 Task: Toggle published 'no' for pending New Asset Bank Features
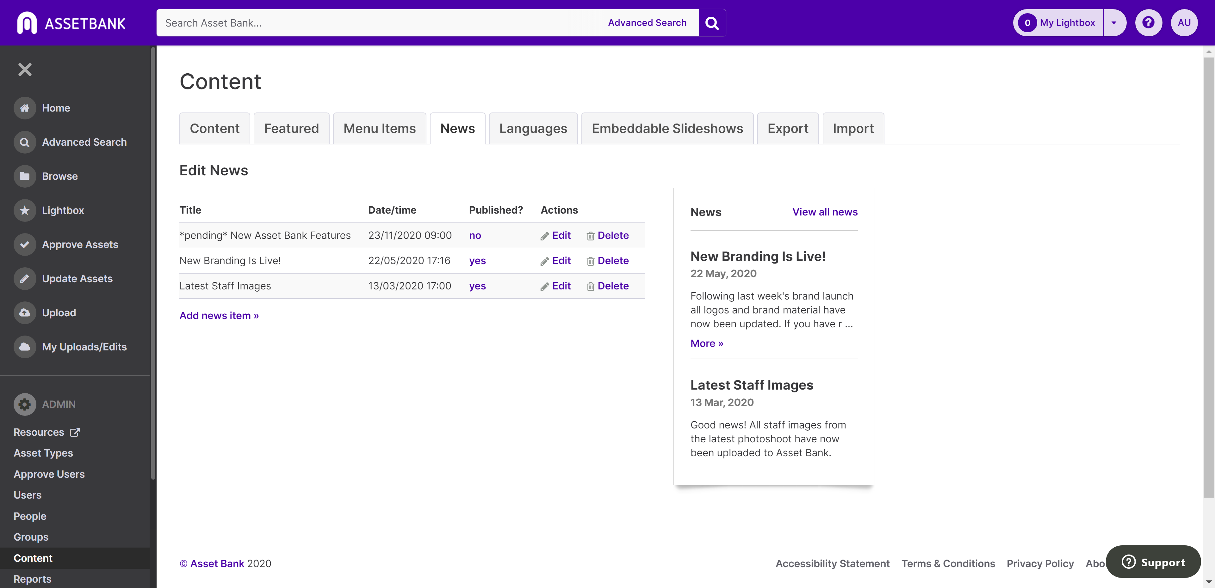pyautogui.click(x=475, y=235)
